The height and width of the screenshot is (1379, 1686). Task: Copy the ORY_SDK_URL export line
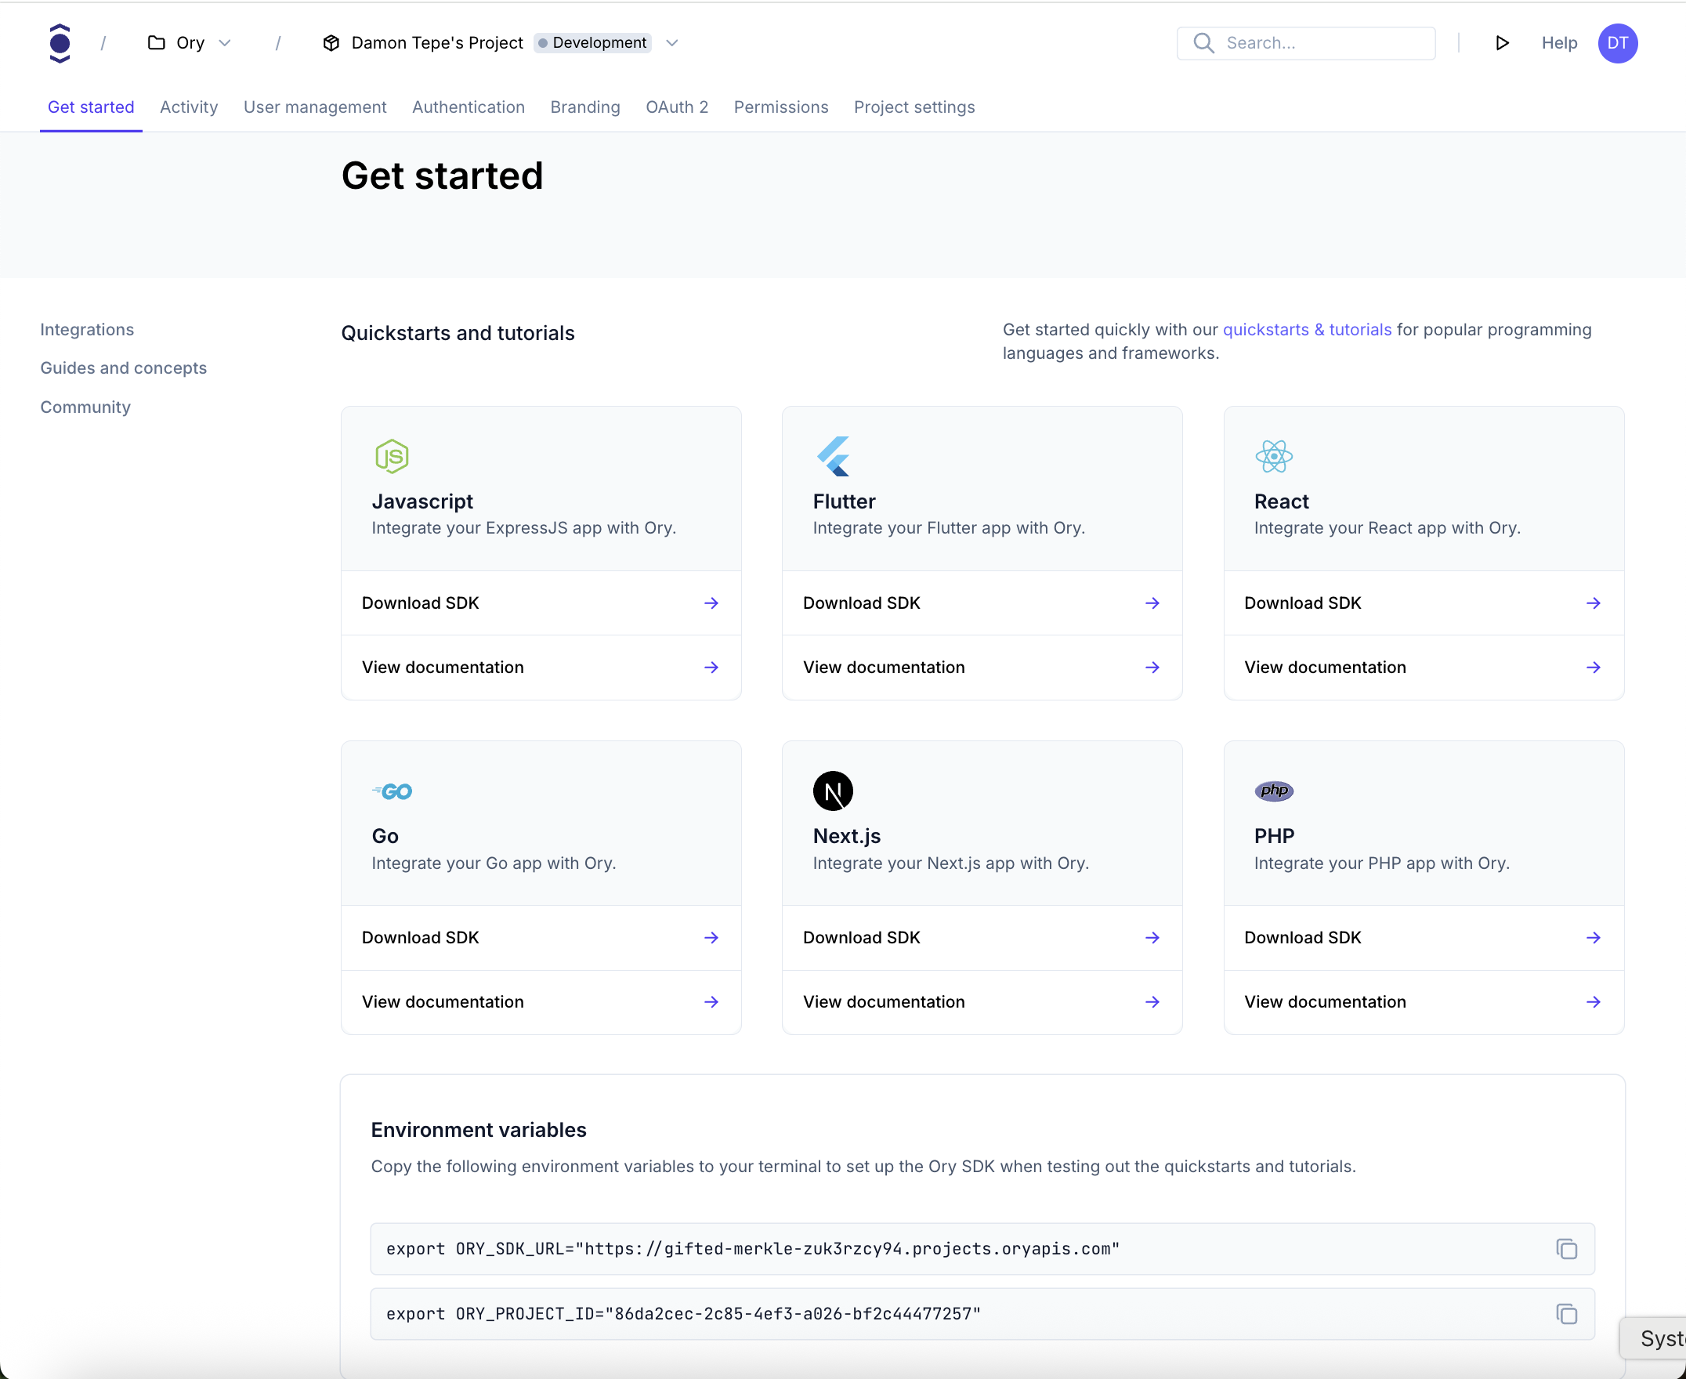coord(1565,1249)
